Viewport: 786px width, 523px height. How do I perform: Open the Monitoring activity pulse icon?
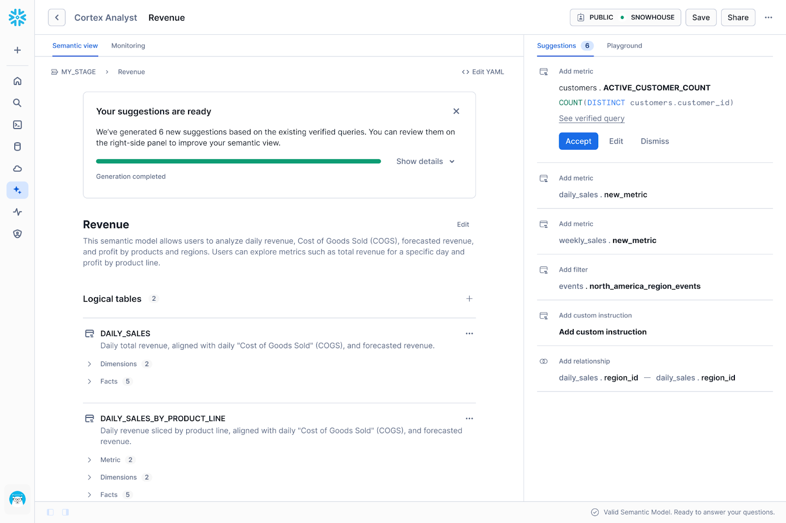pos(17,212)
